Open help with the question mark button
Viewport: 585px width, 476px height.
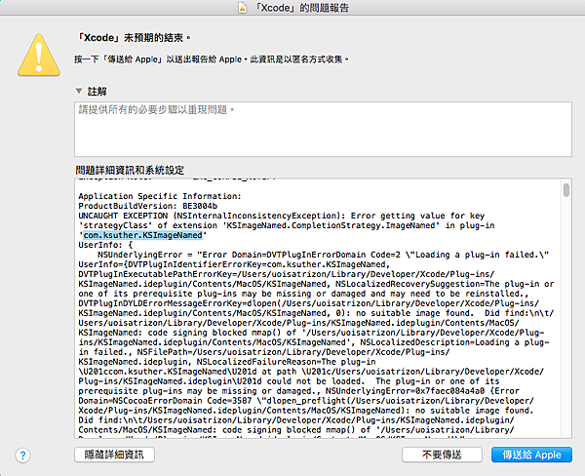(22, 456)
